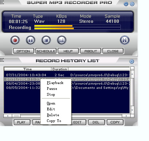Click the Duration column header

[x=60, y=69]
